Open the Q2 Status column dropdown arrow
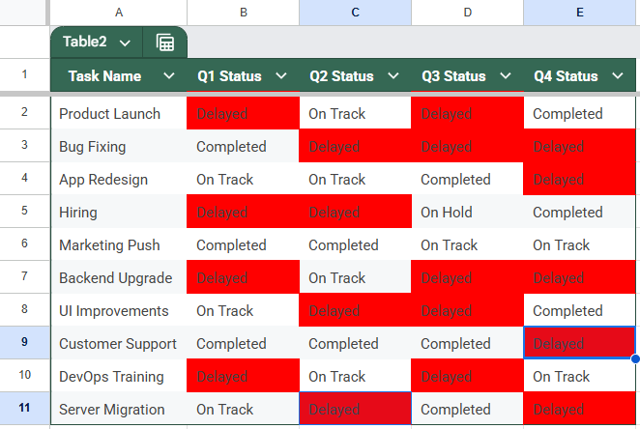The height and width of the screenshot is (429, 640). click(393, 75)
